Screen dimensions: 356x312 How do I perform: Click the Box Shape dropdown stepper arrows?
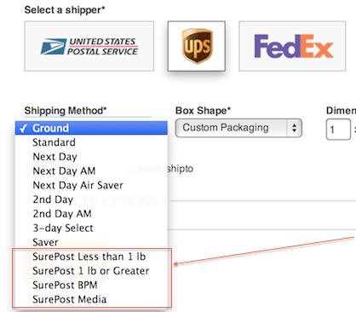294,128
